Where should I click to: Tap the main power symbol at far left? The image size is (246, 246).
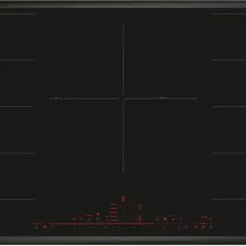37,227
